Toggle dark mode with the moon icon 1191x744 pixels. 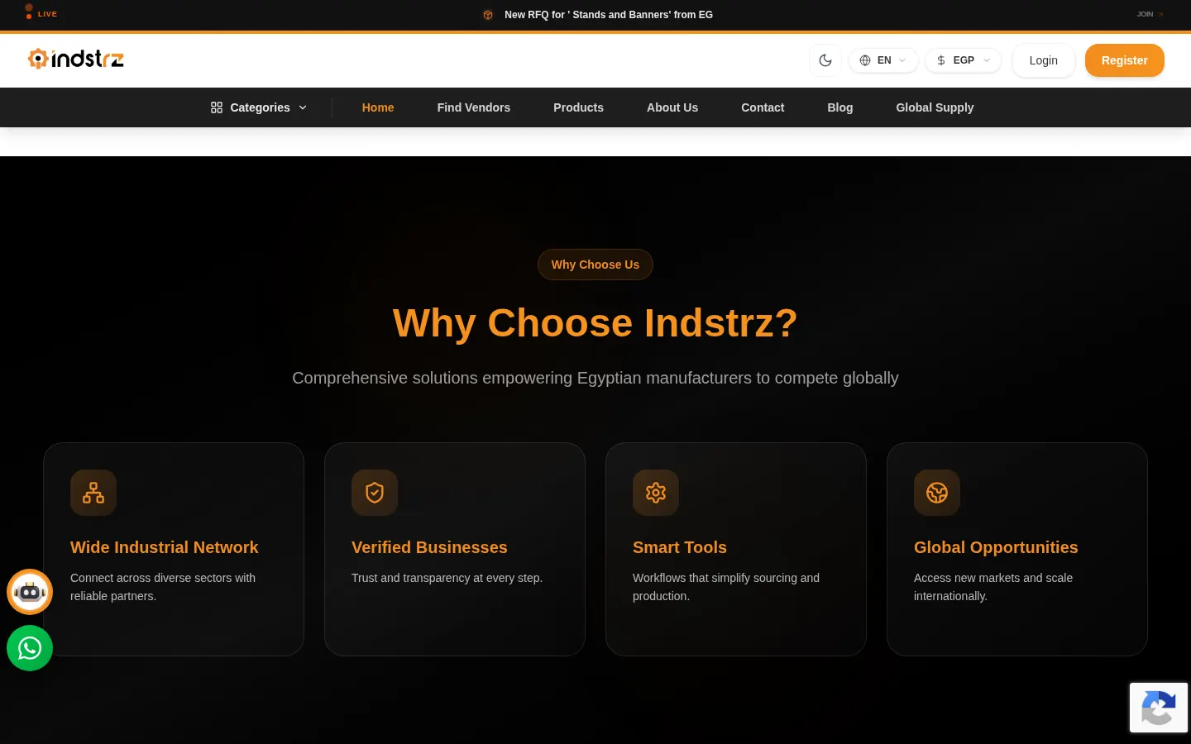(825, 60)
